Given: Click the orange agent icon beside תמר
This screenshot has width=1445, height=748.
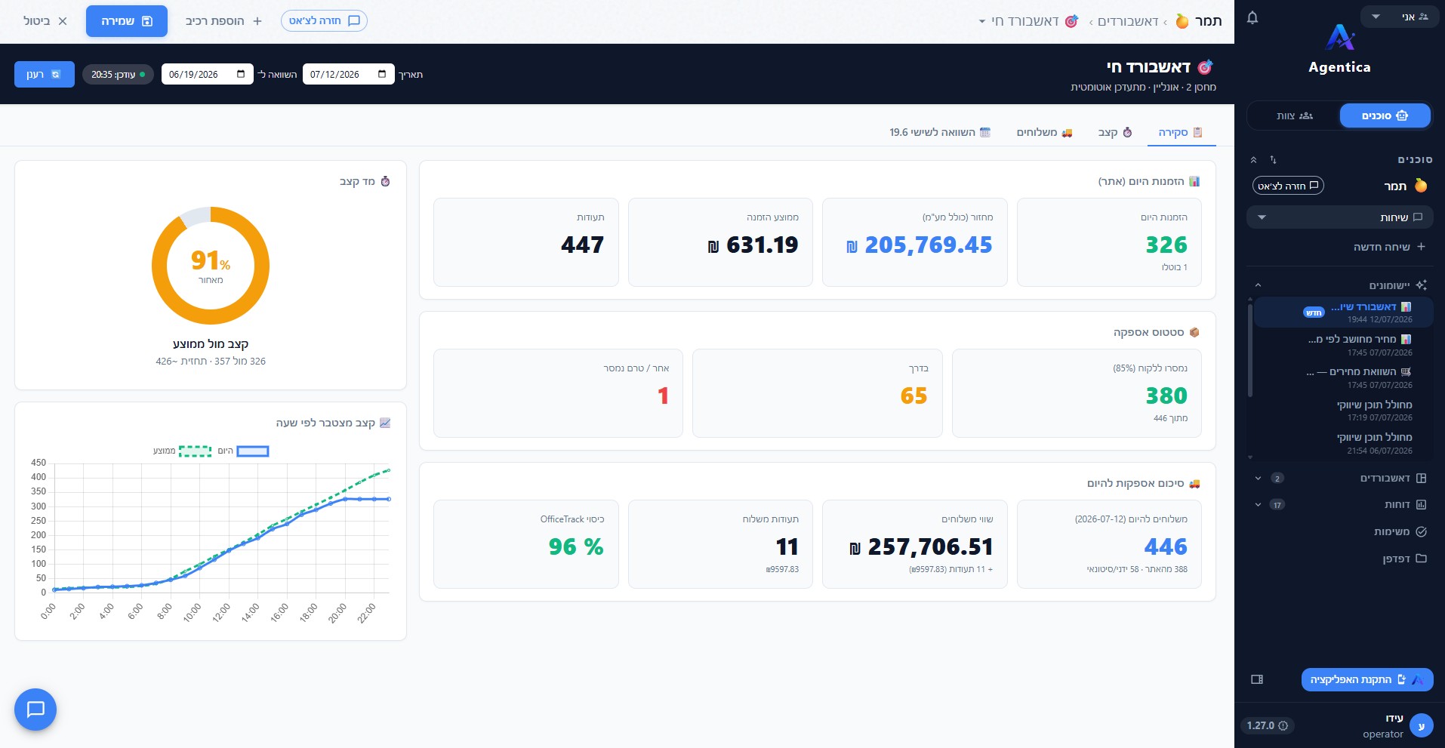Looking at the screenshot, I should point(1420,186).
